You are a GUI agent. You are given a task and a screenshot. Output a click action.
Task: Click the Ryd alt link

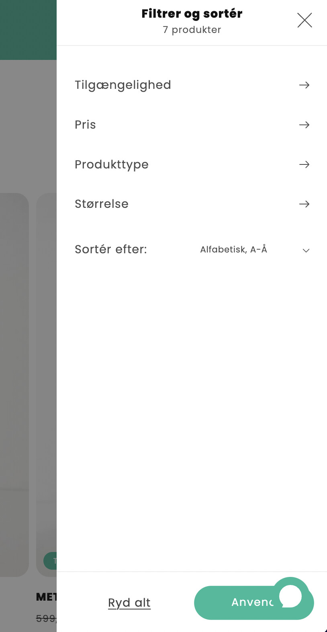click(x=129, y=603)
